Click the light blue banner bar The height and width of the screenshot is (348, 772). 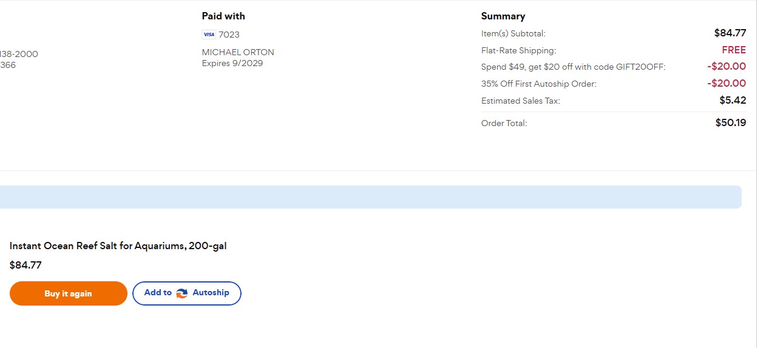pos(370,197)
